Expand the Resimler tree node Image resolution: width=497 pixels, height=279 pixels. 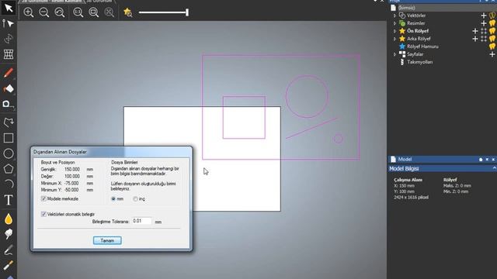395,23
